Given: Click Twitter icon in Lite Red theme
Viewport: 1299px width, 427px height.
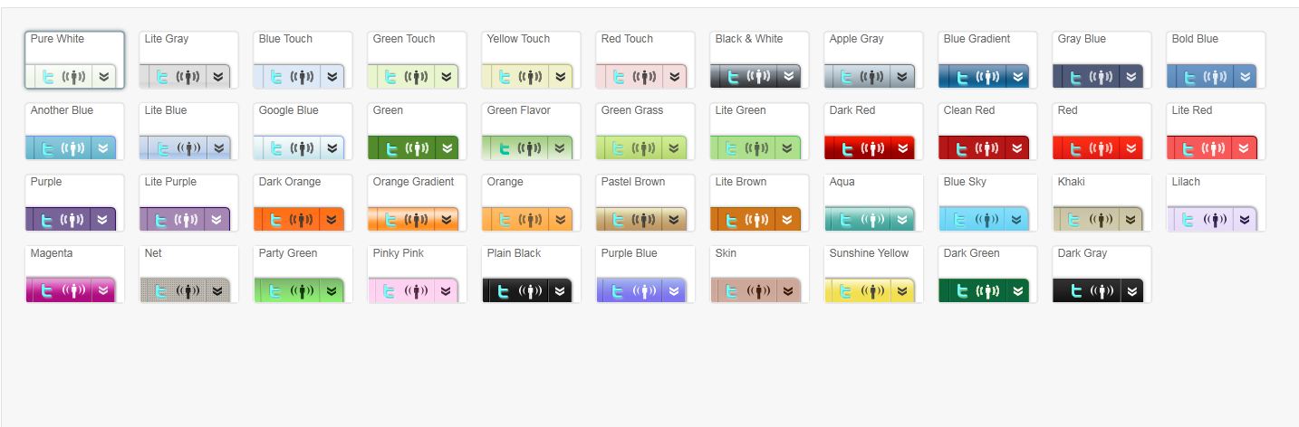Looking at the screenshot, I should tap(1188, 148).
